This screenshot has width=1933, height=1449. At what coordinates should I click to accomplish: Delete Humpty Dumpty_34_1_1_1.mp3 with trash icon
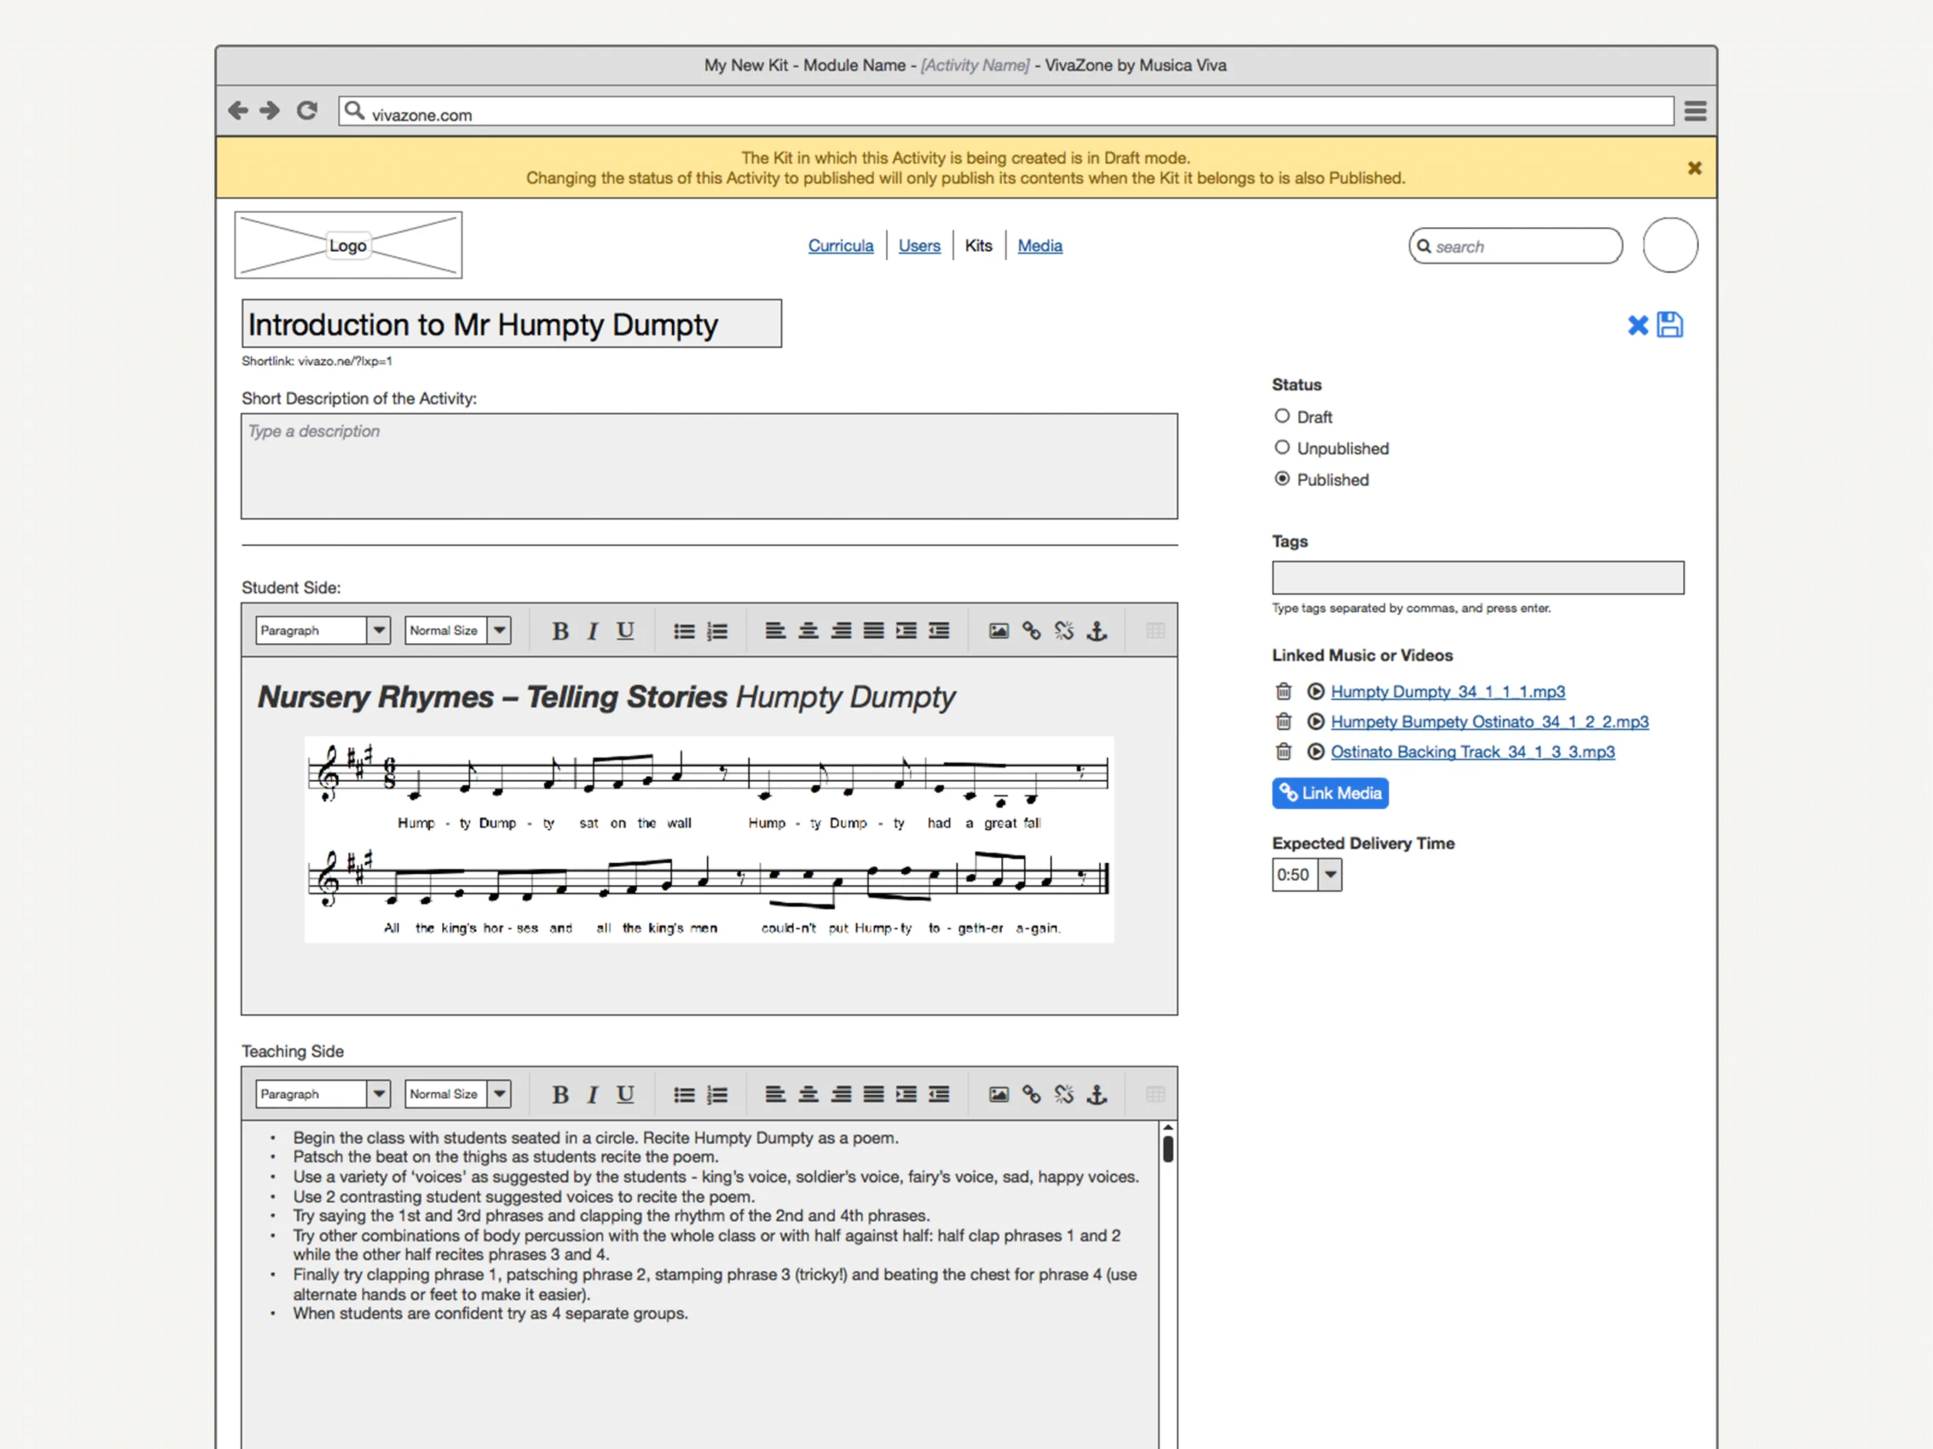click(1283, 691)
